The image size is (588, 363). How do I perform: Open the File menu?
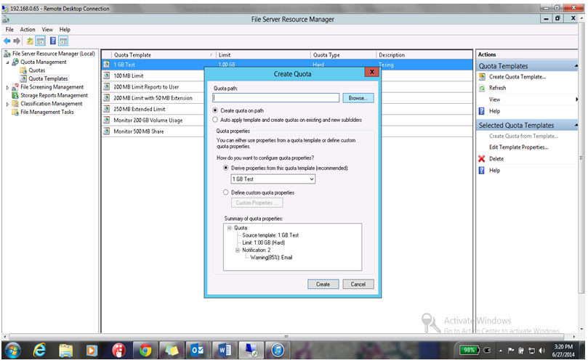(9, 30)
